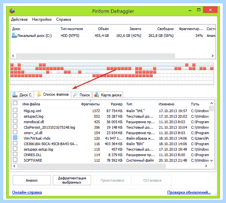Image resolution: width=226 pixels, height=203 pixels.
Task: Click file list scroll up arrow
Action: tap(211, 103)
